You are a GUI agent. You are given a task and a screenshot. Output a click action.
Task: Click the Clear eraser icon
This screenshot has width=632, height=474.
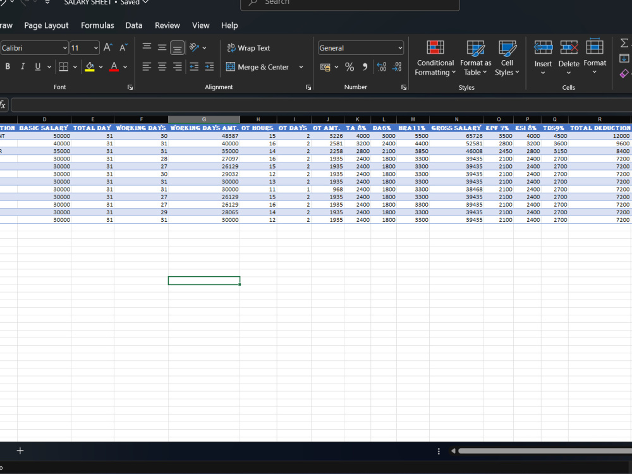(x=624, y=73)
